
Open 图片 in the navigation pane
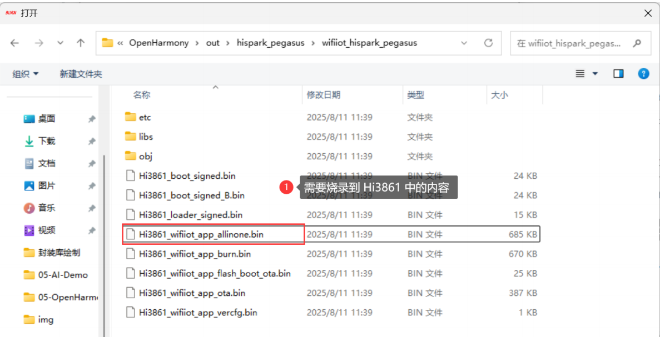[46, 186]
